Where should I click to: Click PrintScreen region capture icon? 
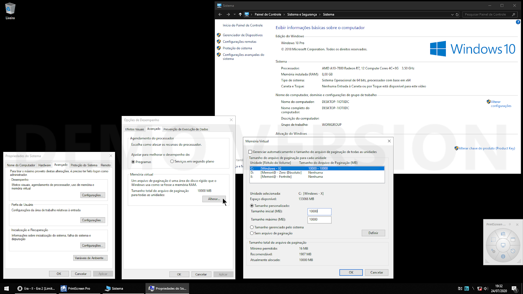[493, 239]
